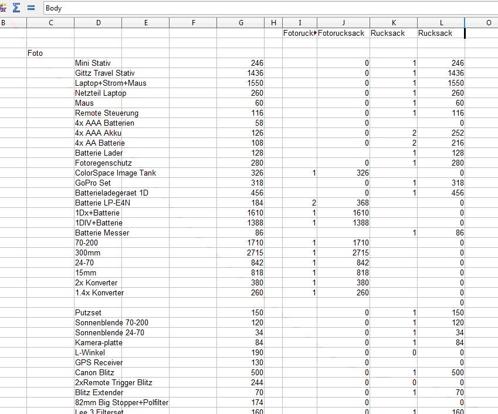Select column G header
Image resolution: width=498 pixels, height=414 pixels.
click(x=240, y=23)
